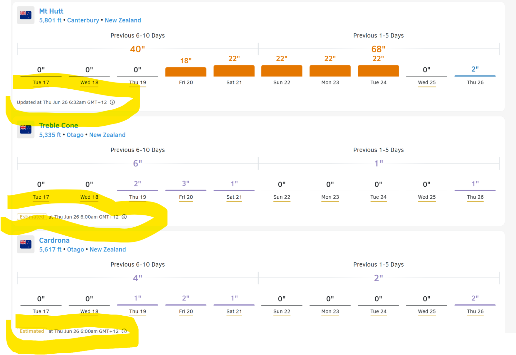Click the Cardrona Estimated badge
Viewport: 516px width, 355px height.
[32, 331]
